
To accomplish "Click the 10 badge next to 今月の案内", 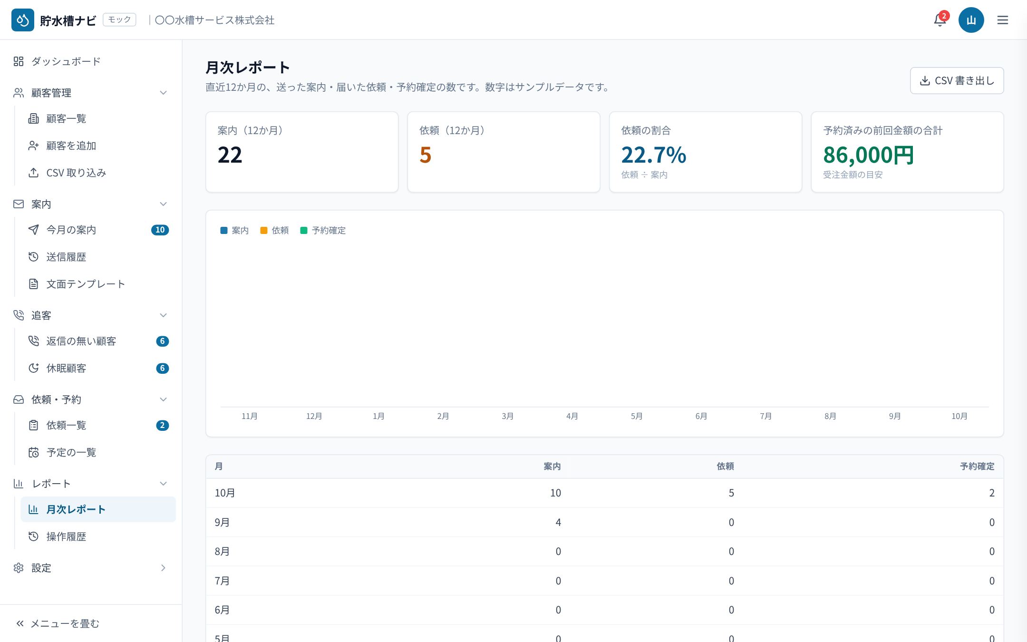I will coord(160,230).
